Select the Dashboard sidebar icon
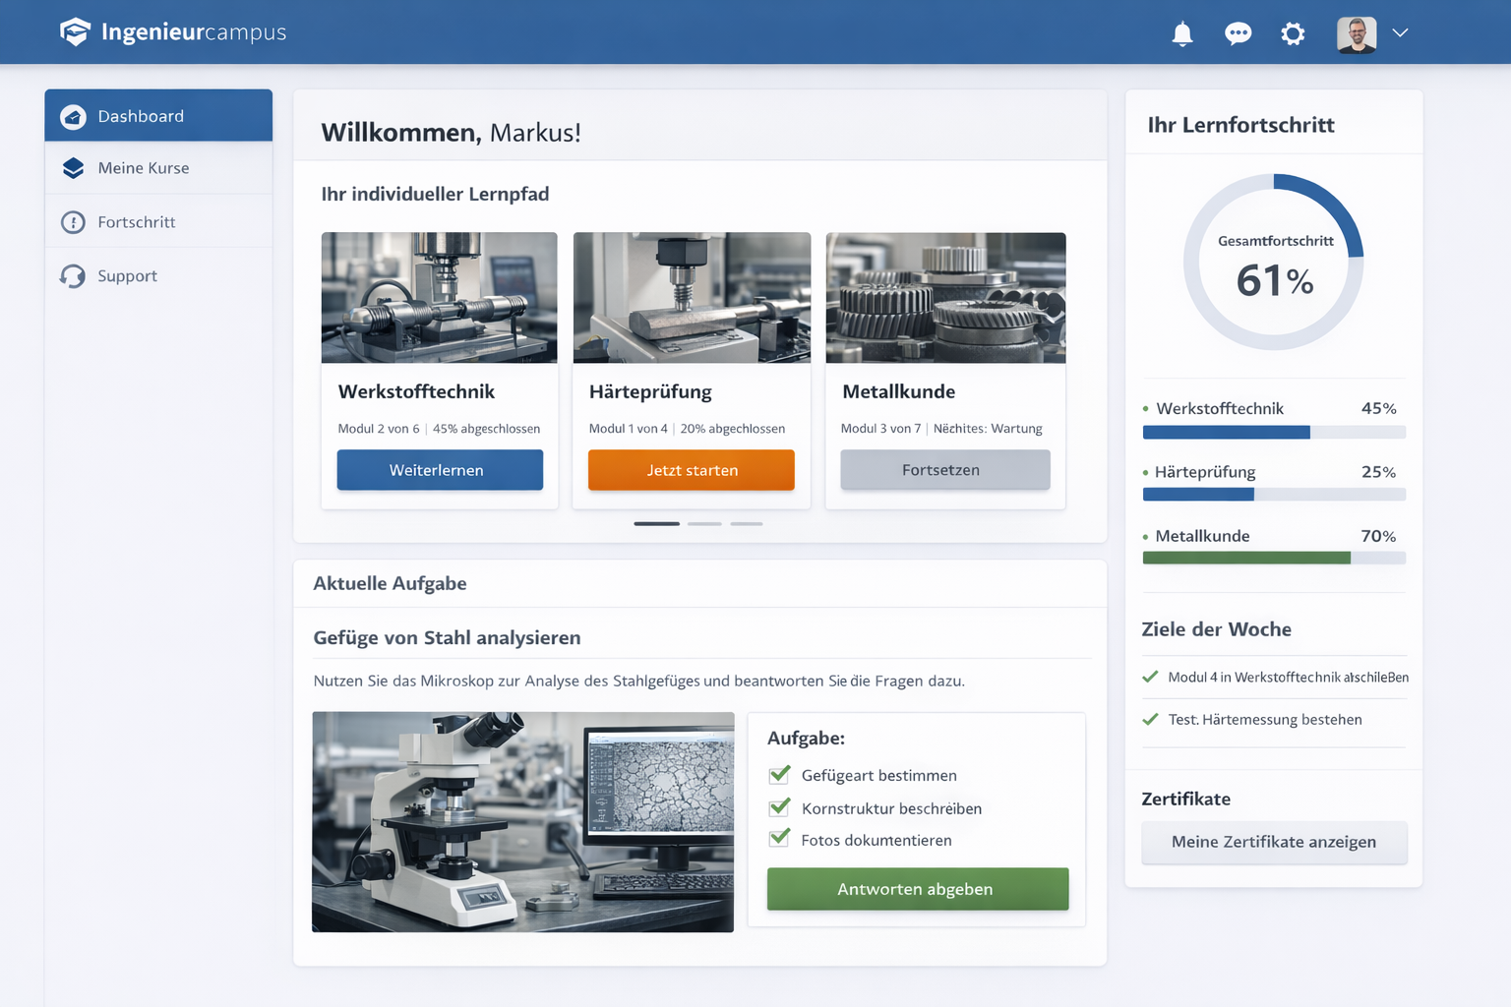1511x1007 pixels. point(73,116)
